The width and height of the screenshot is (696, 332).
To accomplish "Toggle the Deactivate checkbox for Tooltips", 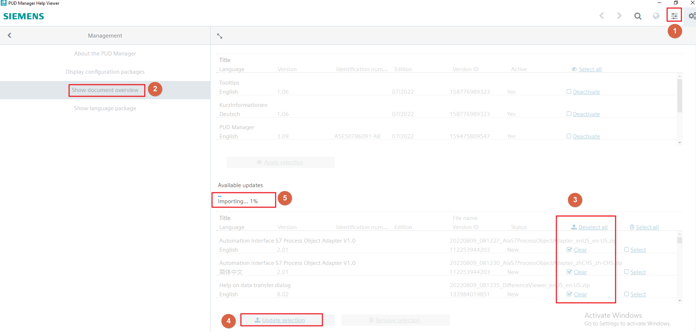I will [569, 92].
